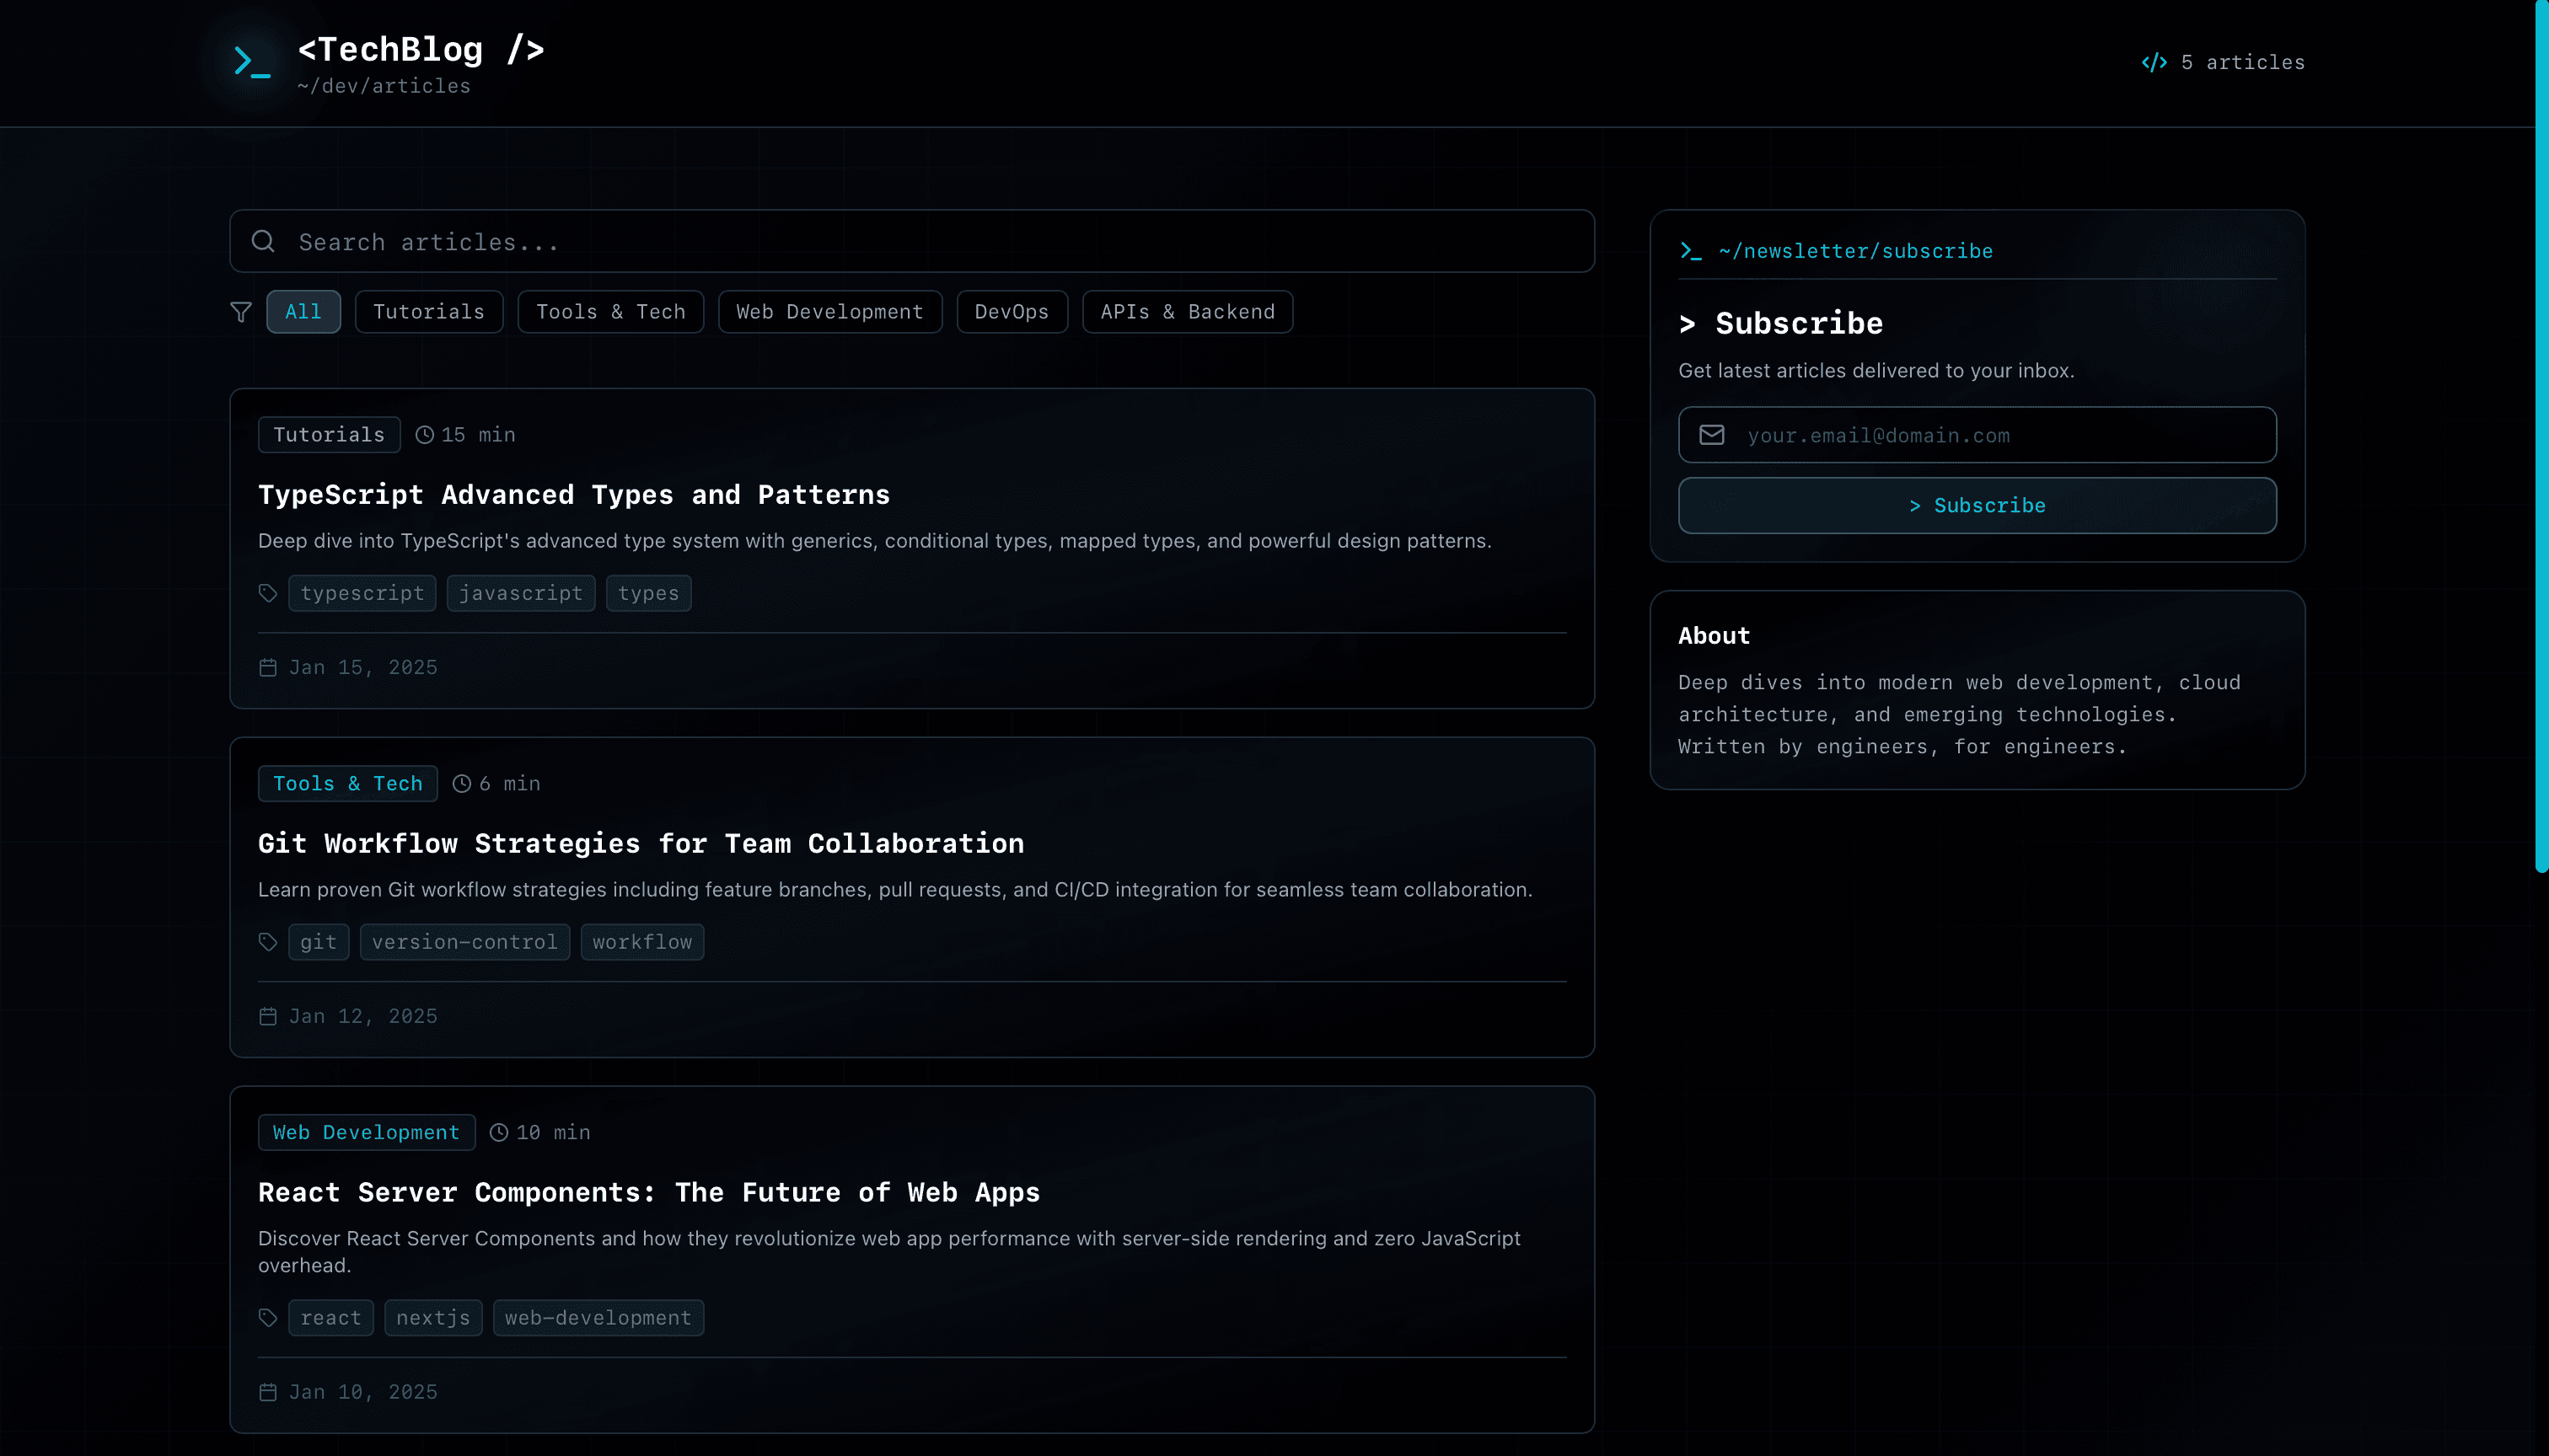The height and width of the screenshot is (1456, 2549).
Task: Click the clock icon next to 15 min
Action: pos(424,435)
